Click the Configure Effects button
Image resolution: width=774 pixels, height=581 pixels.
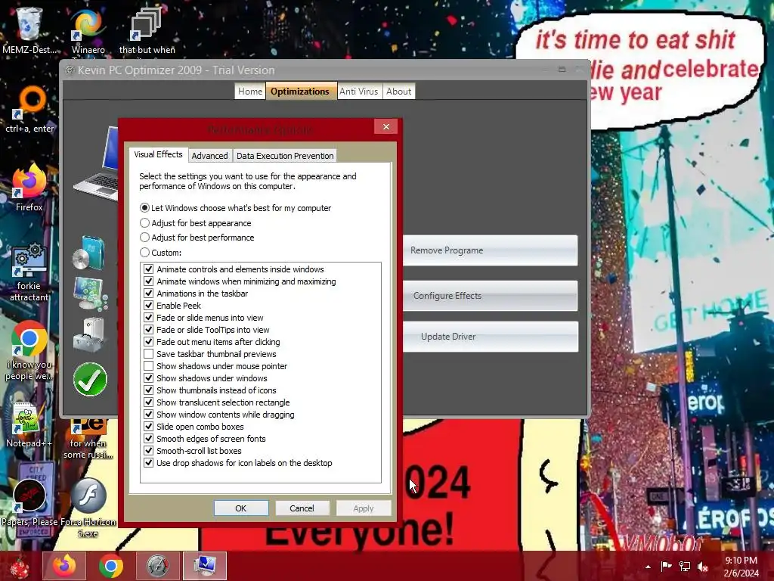pos(490,296)
